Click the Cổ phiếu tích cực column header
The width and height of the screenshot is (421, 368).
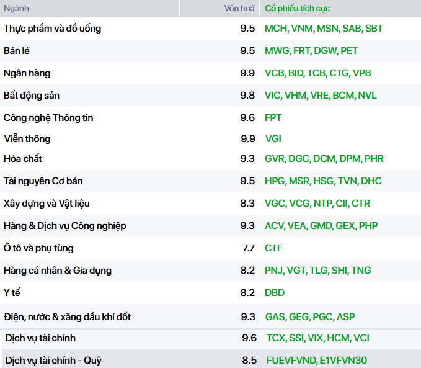point(340,9)
